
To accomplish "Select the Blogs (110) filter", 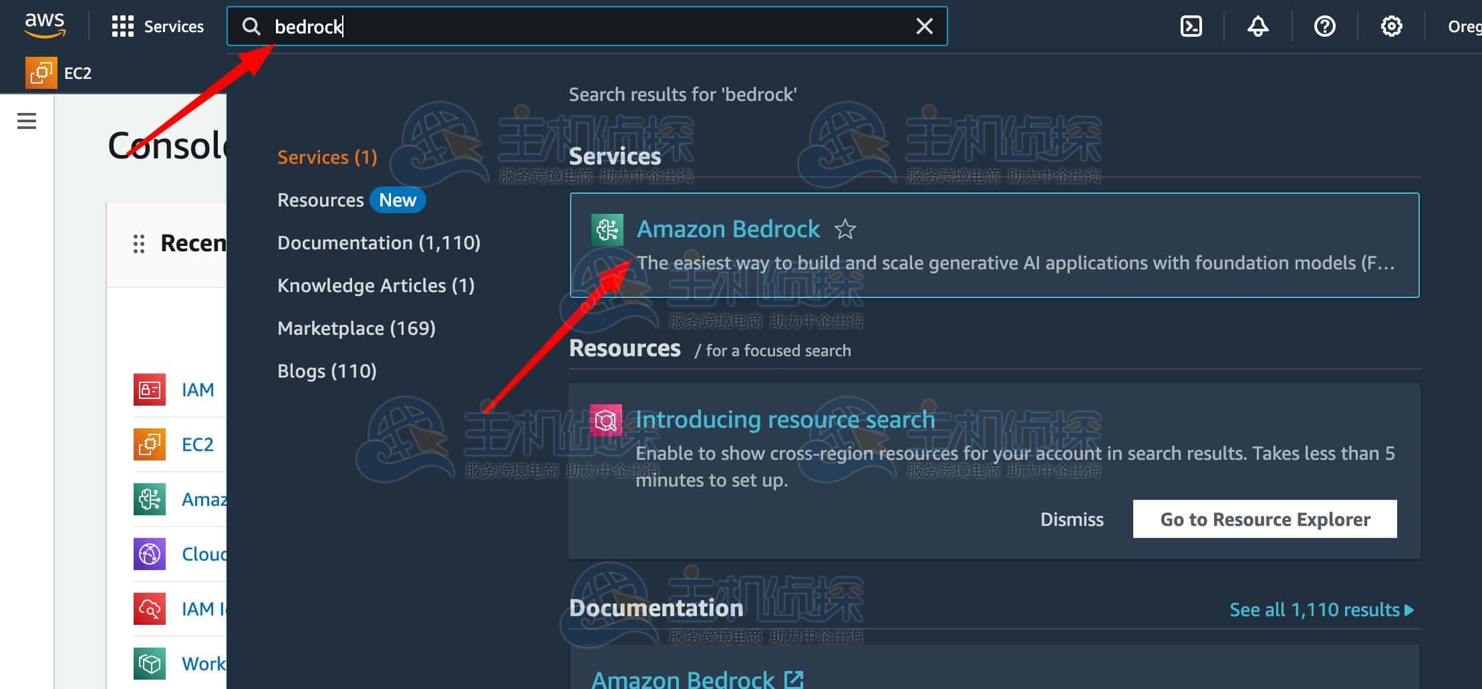I will click(327, 371).
